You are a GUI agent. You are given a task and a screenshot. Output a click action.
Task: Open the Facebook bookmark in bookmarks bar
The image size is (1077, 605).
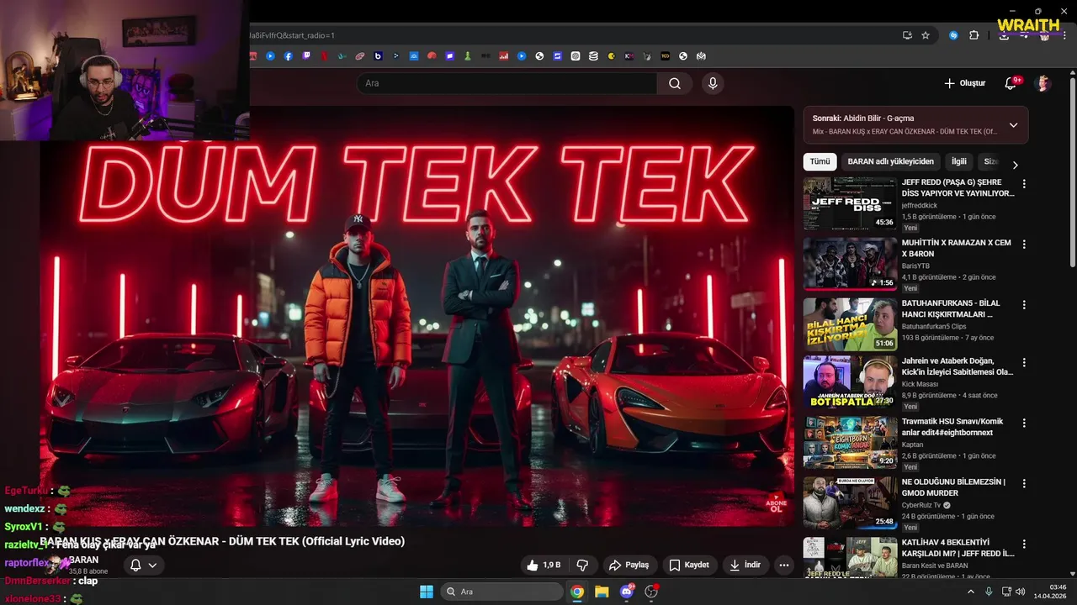pos(289,56)
